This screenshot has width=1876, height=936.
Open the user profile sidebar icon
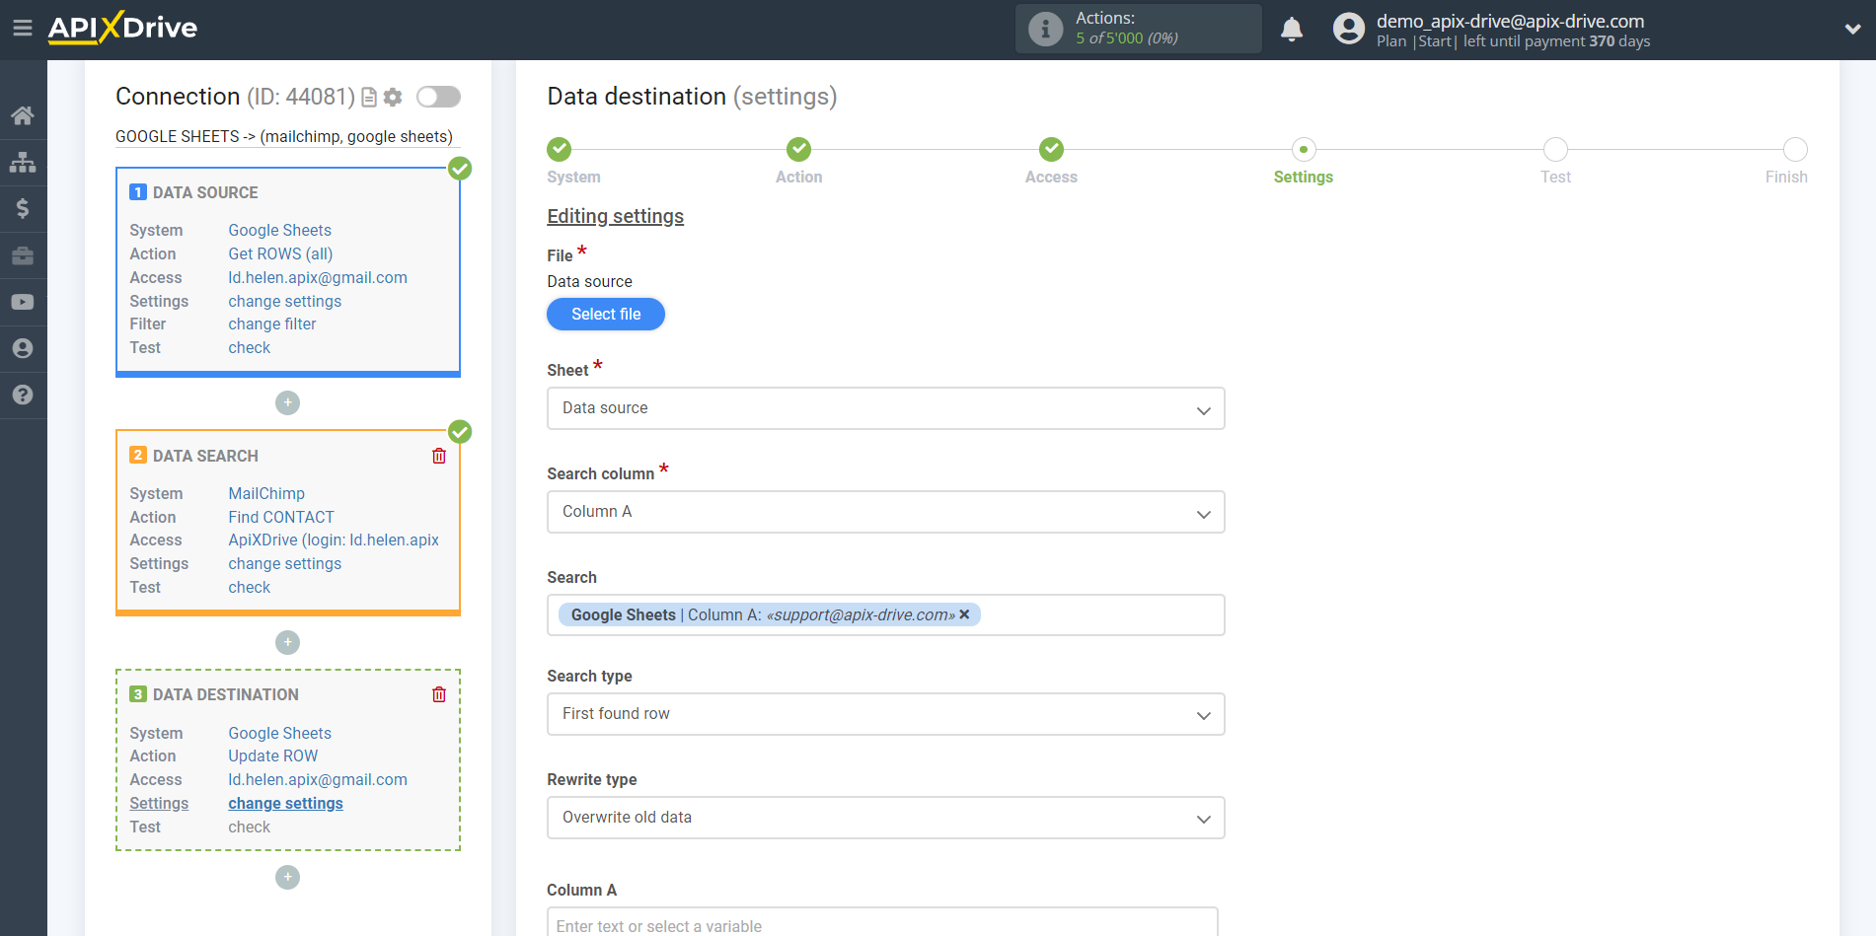tap(23, 348)
